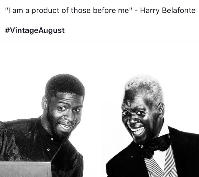Click the Harry Belafonte name in caption

(x=168, y=11)
